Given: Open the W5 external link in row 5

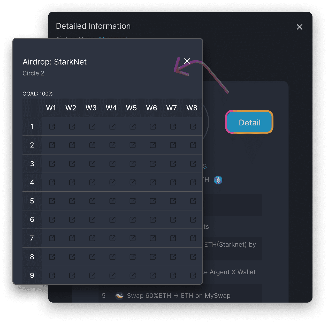Looking at the screenshot, I should point(133,201).
